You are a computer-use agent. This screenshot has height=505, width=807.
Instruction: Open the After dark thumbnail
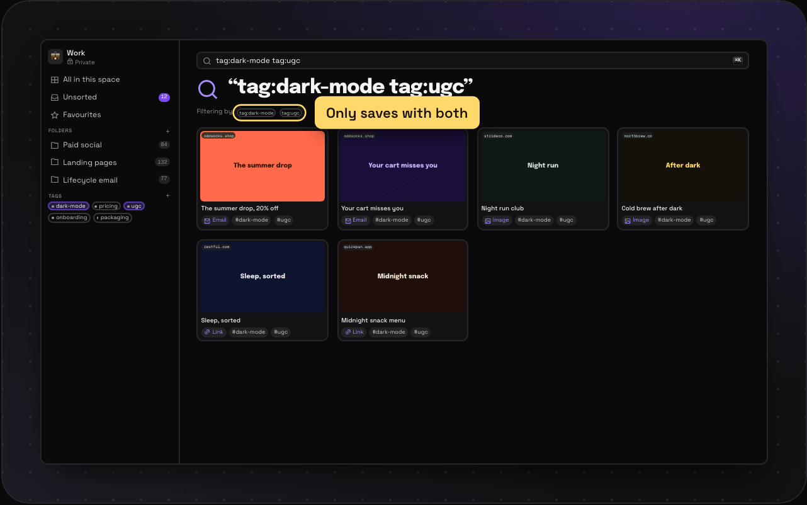(683, 166)
